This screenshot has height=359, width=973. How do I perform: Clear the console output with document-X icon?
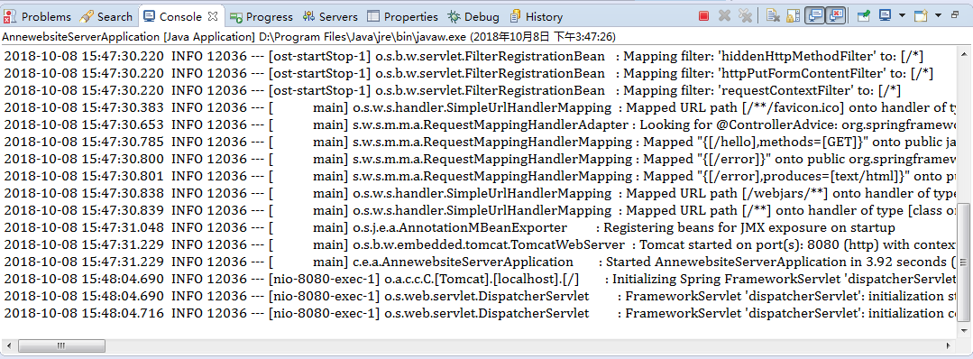point(773,16)
